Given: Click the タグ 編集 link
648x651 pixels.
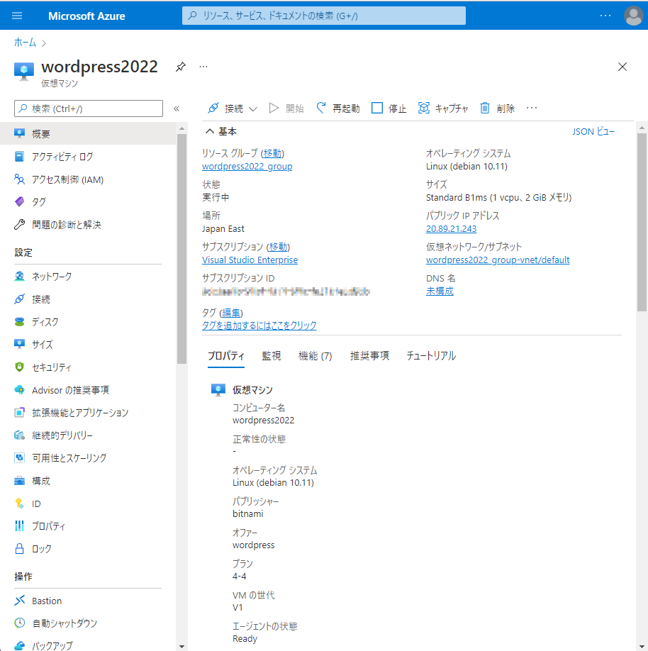Looking at the screenshot, I should click(x=231, y=313).
